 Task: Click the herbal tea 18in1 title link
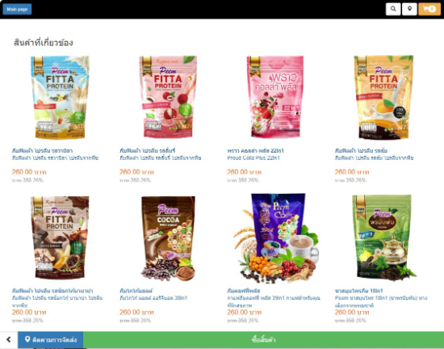(358, 291)
